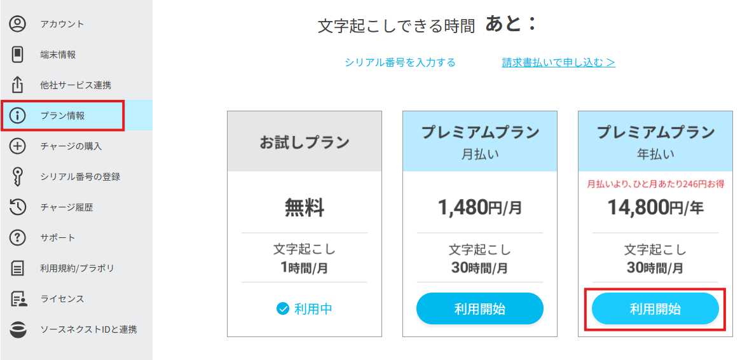This screenshot has height=360, width=747.
Task: Click the 利用中 checkmark on お試しプラン
Action: click(283, 309)
